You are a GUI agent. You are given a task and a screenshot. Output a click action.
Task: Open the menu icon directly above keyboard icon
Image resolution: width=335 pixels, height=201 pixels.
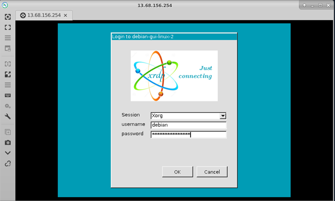[8, 85]
